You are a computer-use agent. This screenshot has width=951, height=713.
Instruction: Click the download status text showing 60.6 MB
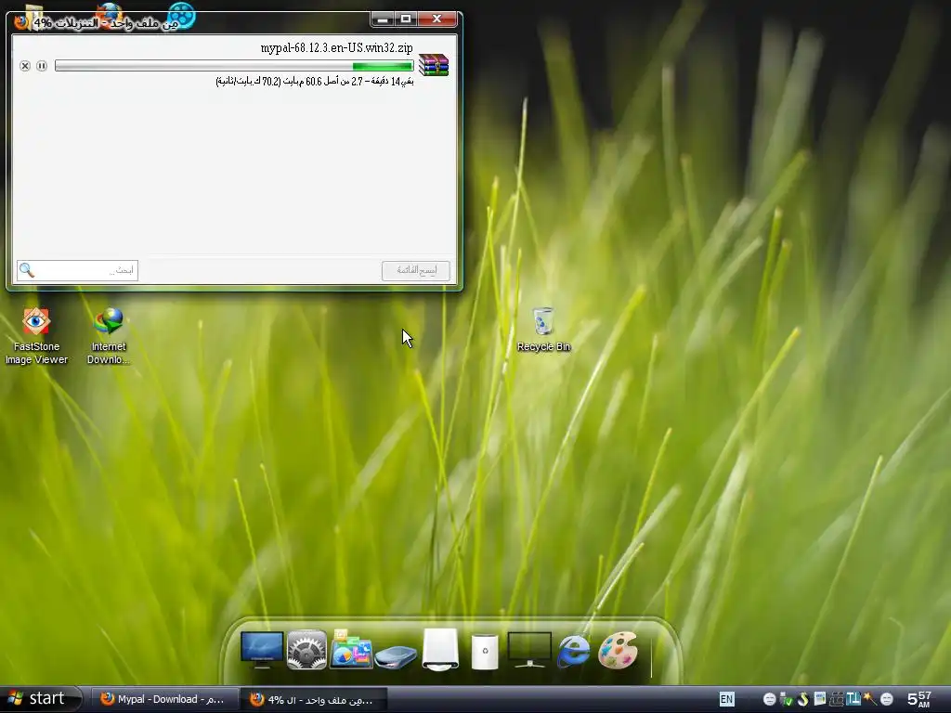pos(314,82)
